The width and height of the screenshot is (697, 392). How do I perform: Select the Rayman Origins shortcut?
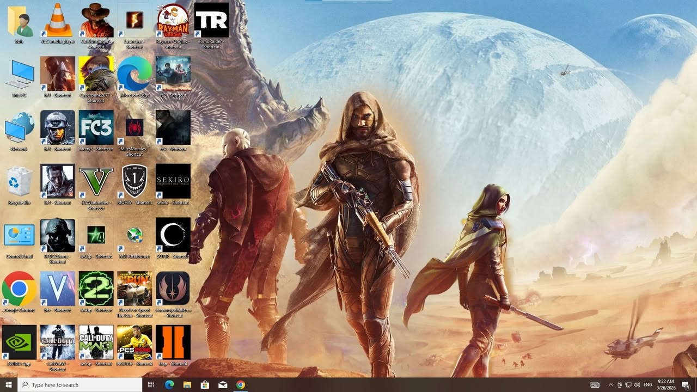point(173,21)
